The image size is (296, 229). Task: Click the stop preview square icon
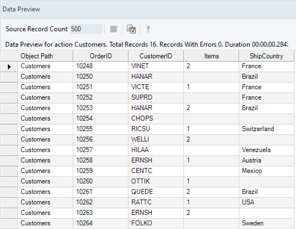click(113, 29)
